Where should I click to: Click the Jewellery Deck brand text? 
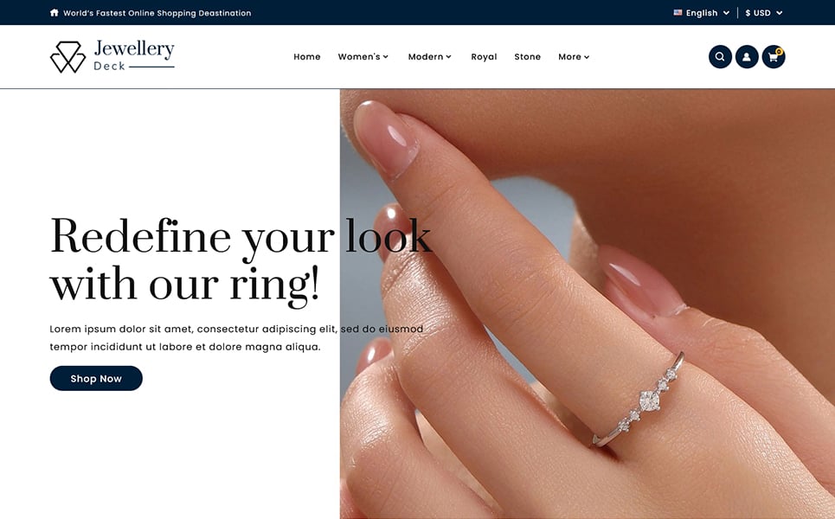pos(133,55)
